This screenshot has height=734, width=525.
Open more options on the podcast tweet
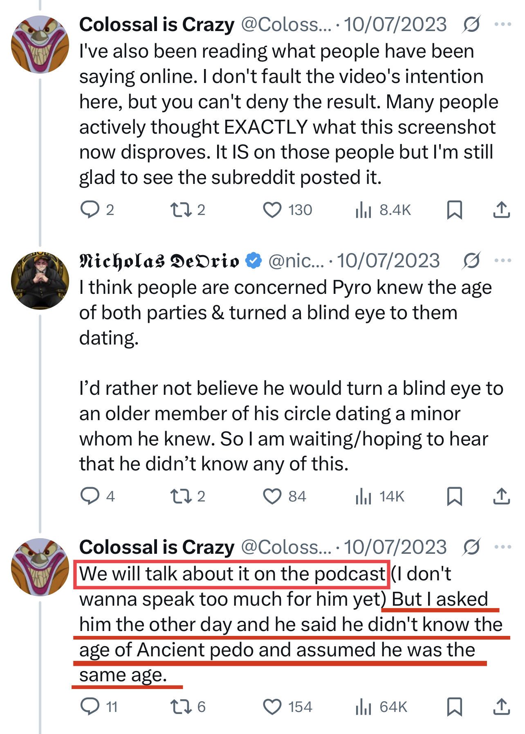[503, 547]
